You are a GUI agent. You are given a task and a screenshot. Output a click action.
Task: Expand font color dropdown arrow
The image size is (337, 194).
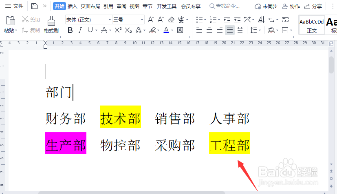172,30
